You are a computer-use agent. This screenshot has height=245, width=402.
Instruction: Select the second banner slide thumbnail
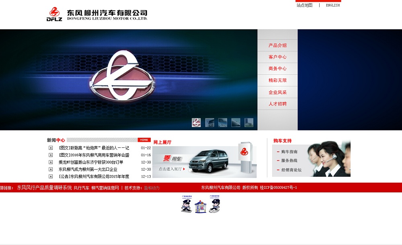(x=209, y=122)
